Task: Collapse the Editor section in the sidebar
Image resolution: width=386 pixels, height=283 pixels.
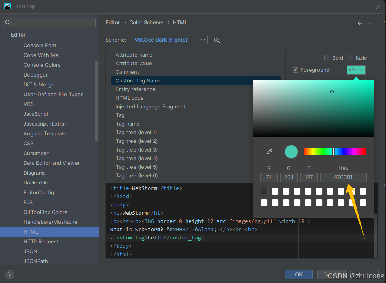Action: [18, 35]
